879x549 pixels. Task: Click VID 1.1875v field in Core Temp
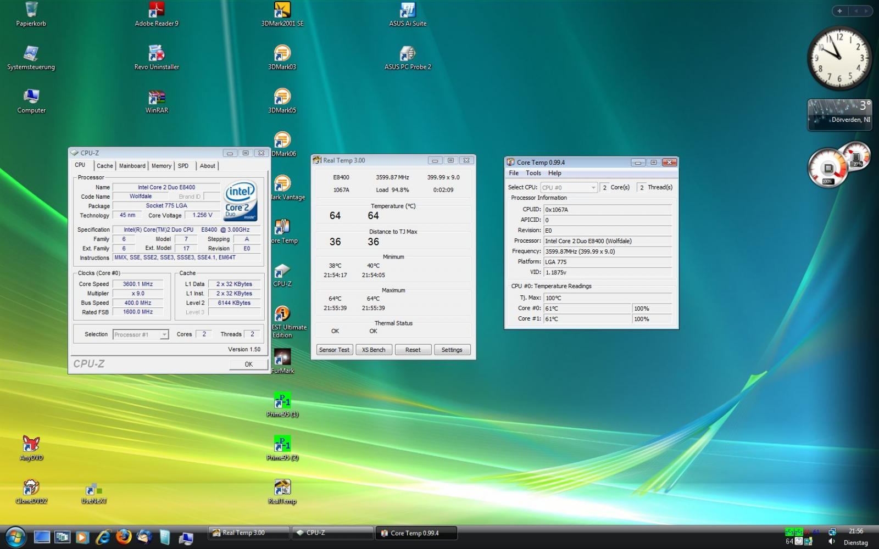click(x=608, y=272)
